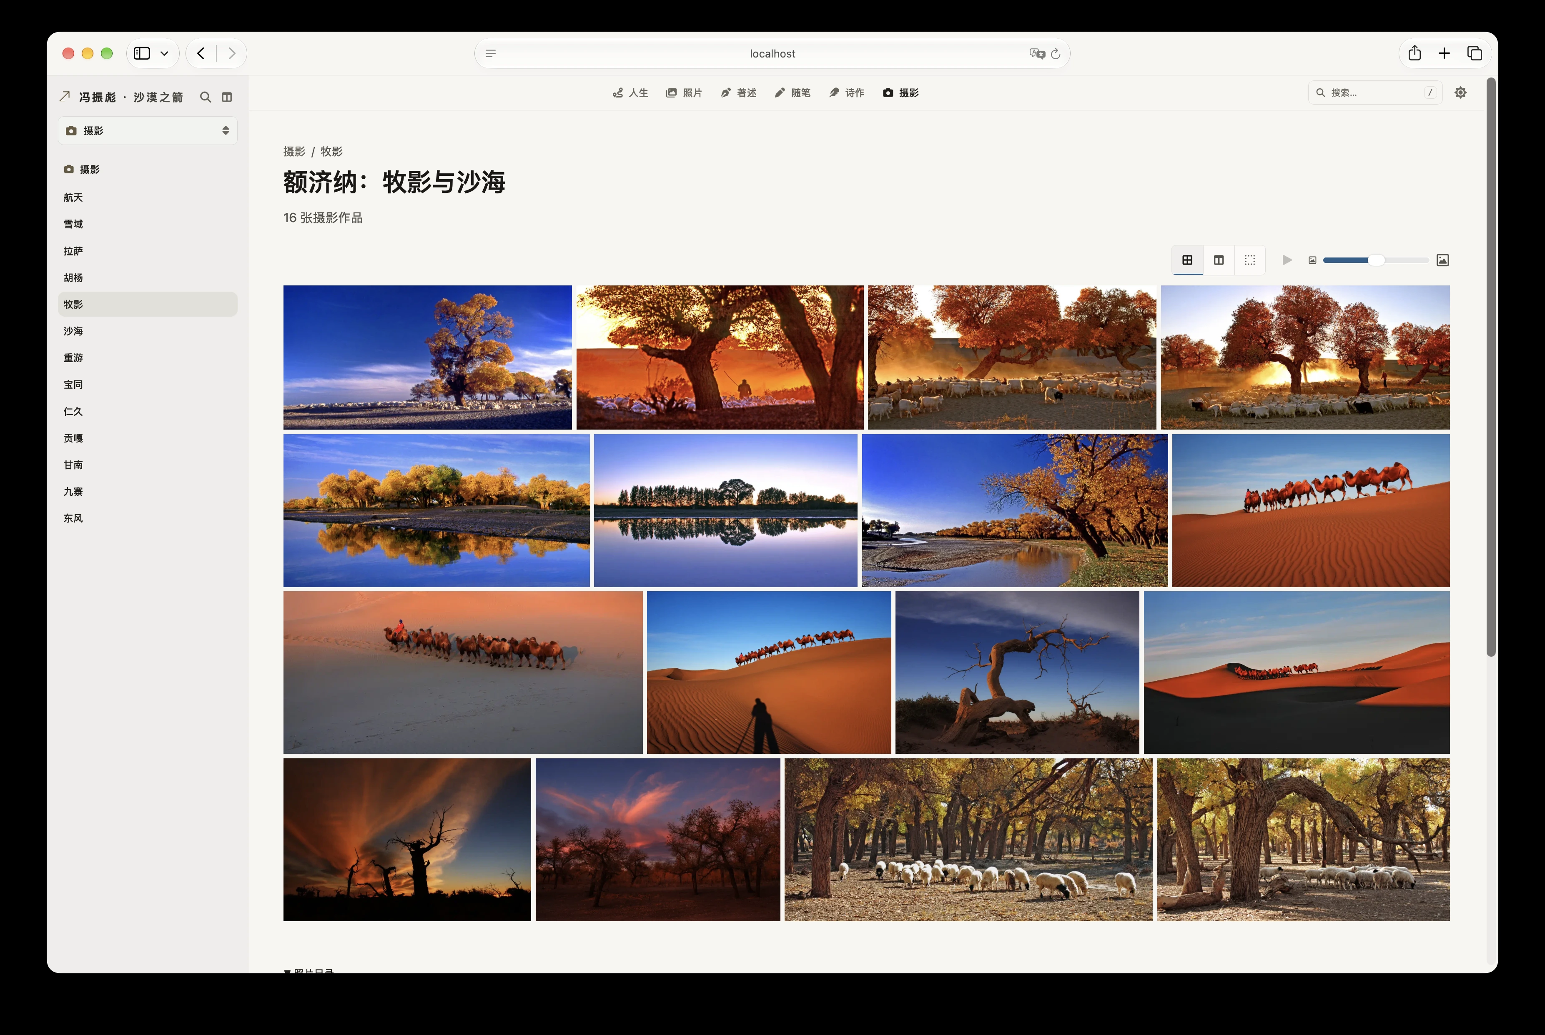Open the photographer shadow on dune photo
The height and width of the screenshot is (1035, 1545).
coord(768,672)
